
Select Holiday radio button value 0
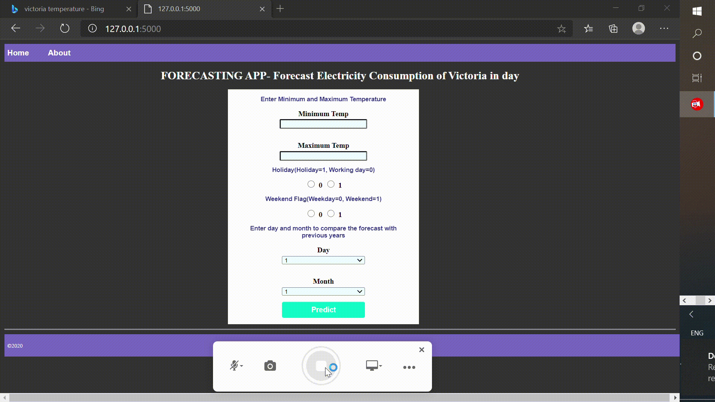point(311,184)
